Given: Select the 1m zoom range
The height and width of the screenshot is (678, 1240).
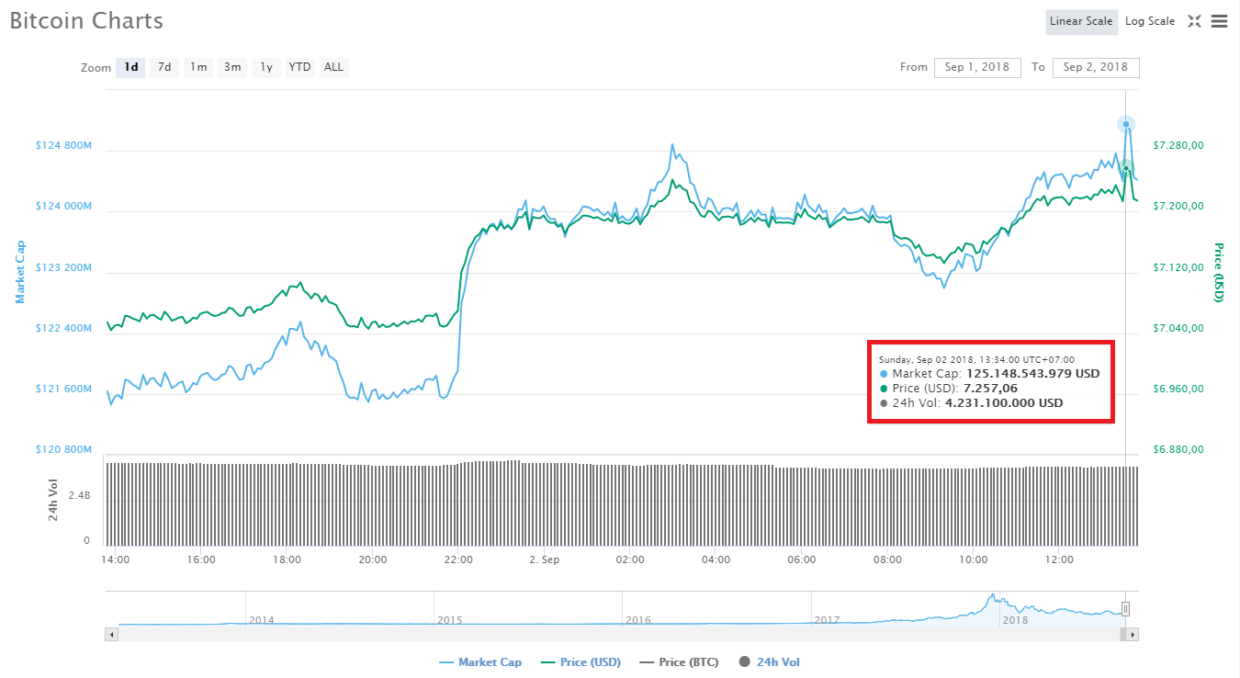Looking at the screenshot, I should click(x=197, y=67).
